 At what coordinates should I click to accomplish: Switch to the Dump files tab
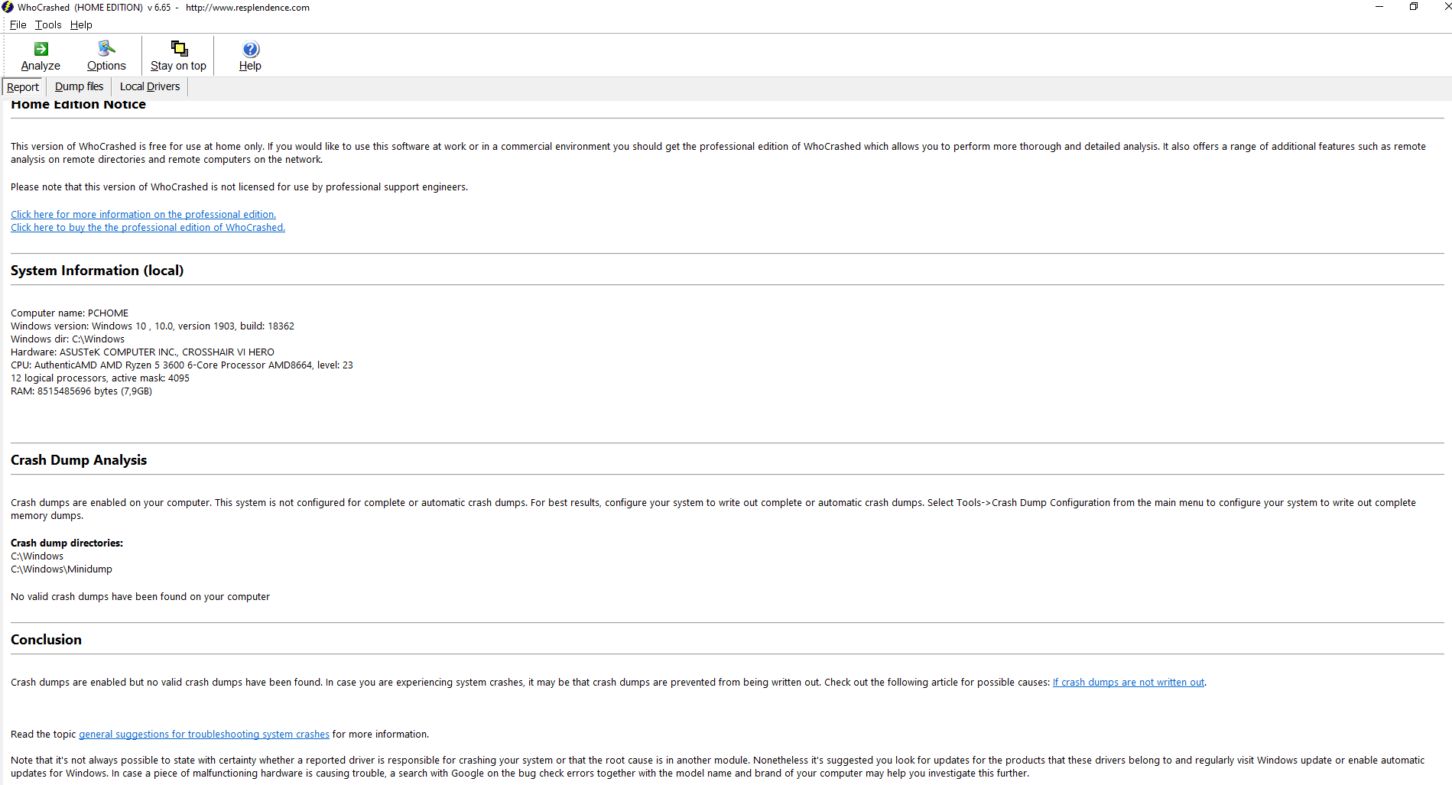[79, 87]
